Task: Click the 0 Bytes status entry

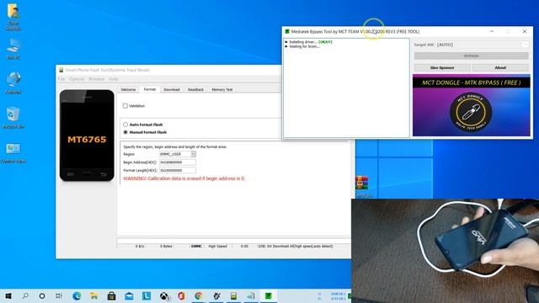Action: pos(166,247)
